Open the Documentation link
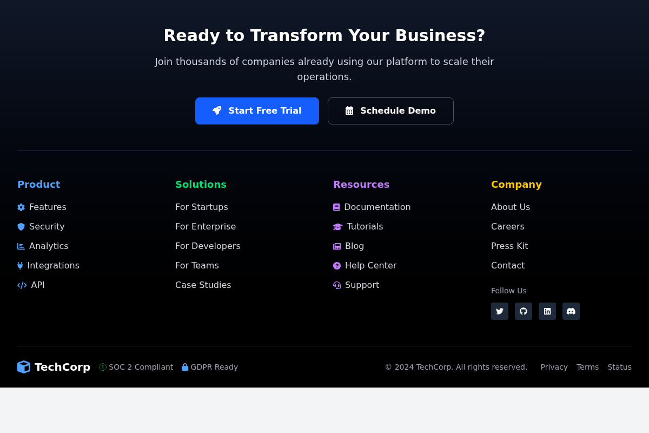Image resolution: width=649 pixels, height=433 pixels. point(372,207)
